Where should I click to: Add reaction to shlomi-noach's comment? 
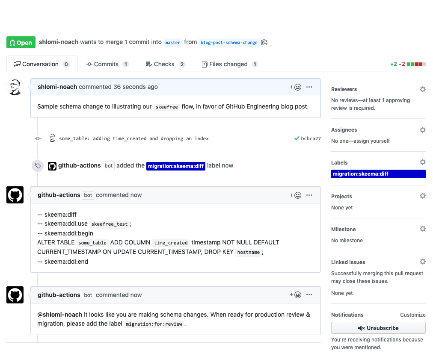296,87
